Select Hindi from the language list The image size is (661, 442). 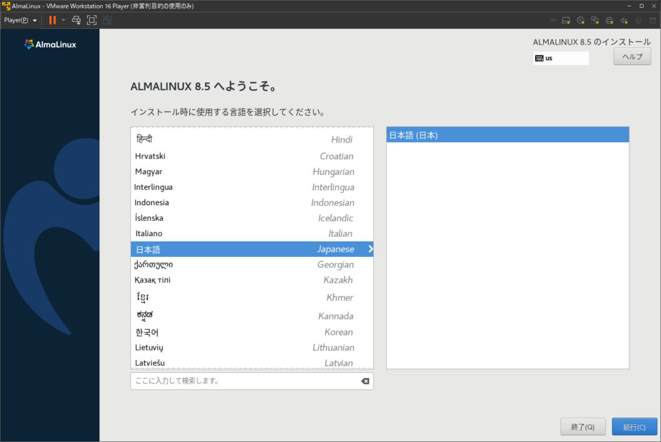point(252,139)
